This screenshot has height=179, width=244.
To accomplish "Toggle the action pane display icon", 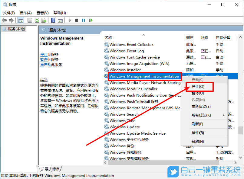I will pyautogui.click(x=60, y=20).
